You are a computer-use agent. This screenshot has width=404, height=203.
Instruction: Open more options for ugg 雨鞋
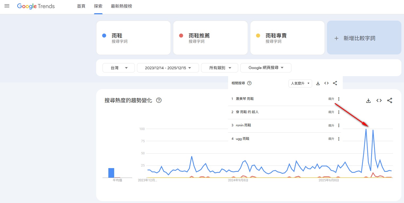pos(339,139)
